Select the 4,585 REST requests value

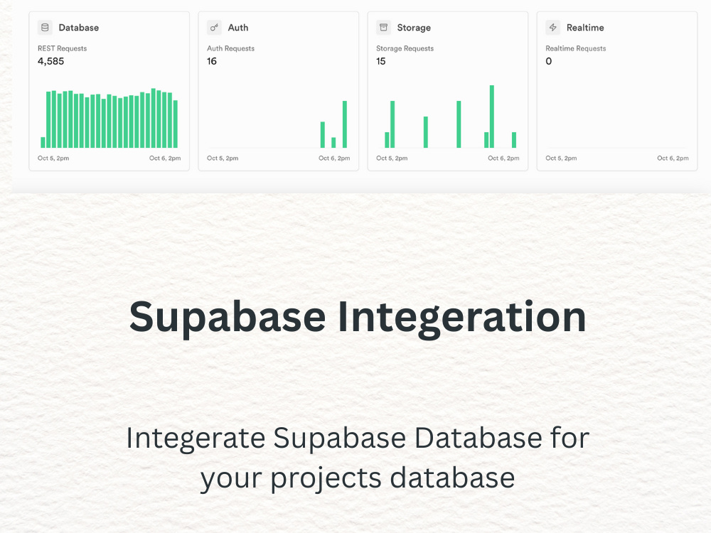pos(50,61)
